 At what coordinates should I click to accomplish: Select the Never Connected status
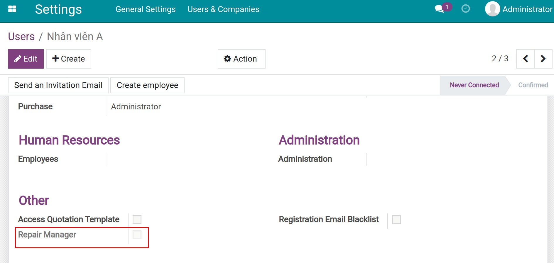474,85
